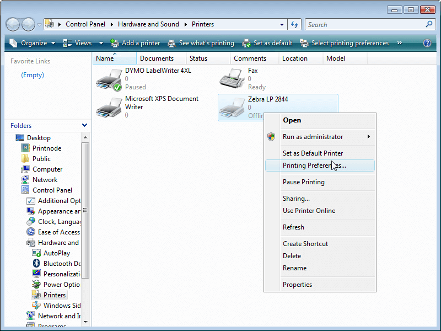Viewport: 441px width, 331px height.
Task: Open the Help question mark icon
Action: (427, 43)
